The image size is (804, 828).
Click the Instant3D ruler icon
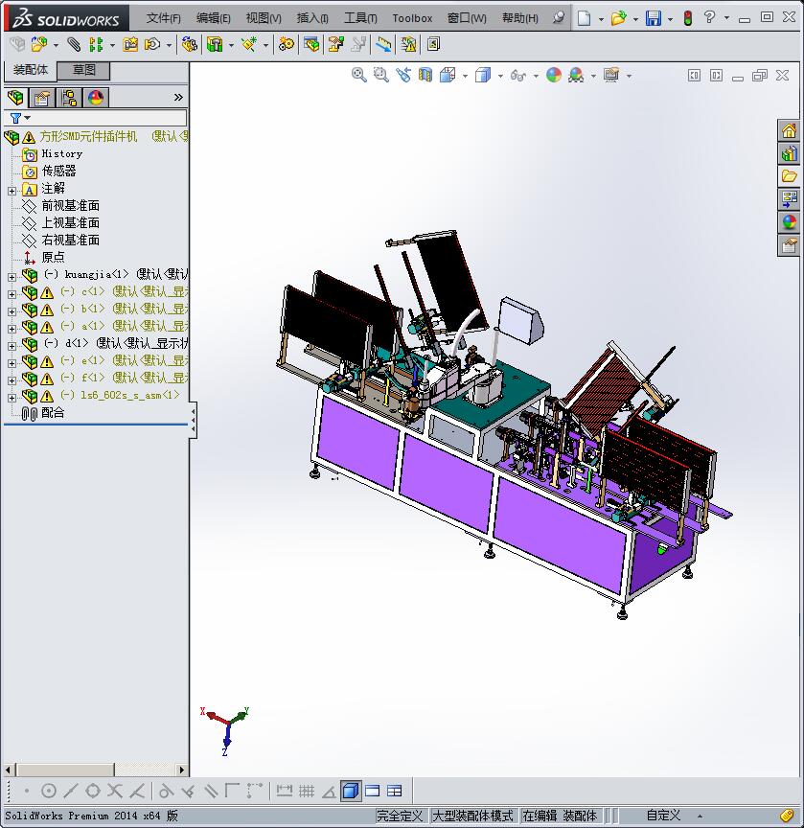point(383,44)
